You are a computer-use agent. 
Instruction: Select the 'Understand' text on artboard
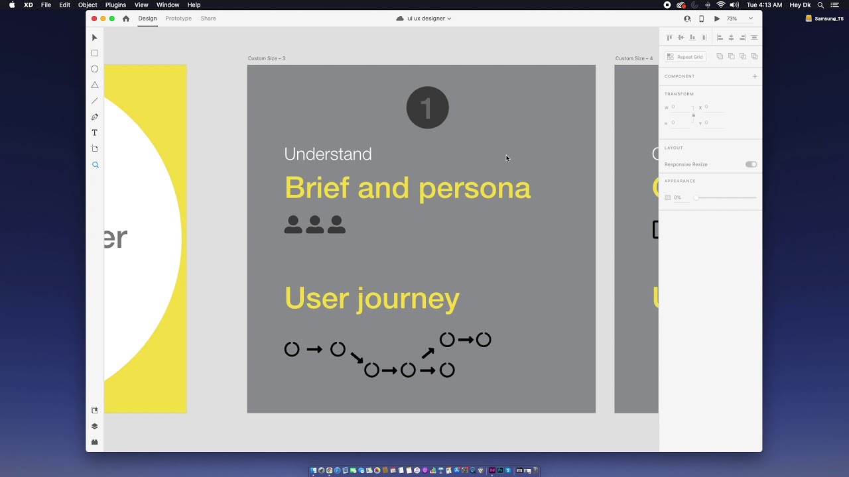[328, 154]
